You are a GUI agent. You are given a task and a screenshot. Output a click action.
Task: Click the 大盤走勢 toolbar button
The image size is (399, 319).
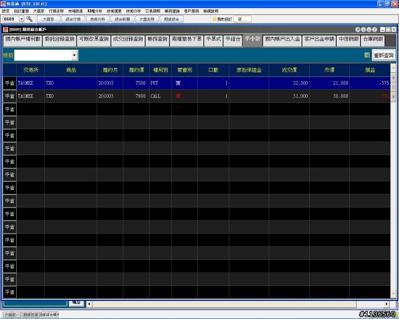147,19
